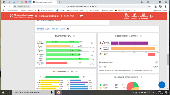The image size is (170, 95).
Task: Click the Рейтинг green bar
Action: coord(62,77)
